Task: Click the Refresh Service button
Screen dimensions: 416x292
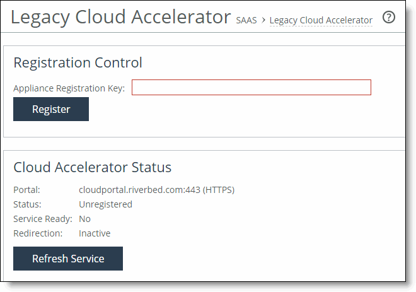Action: coord(68,259)
